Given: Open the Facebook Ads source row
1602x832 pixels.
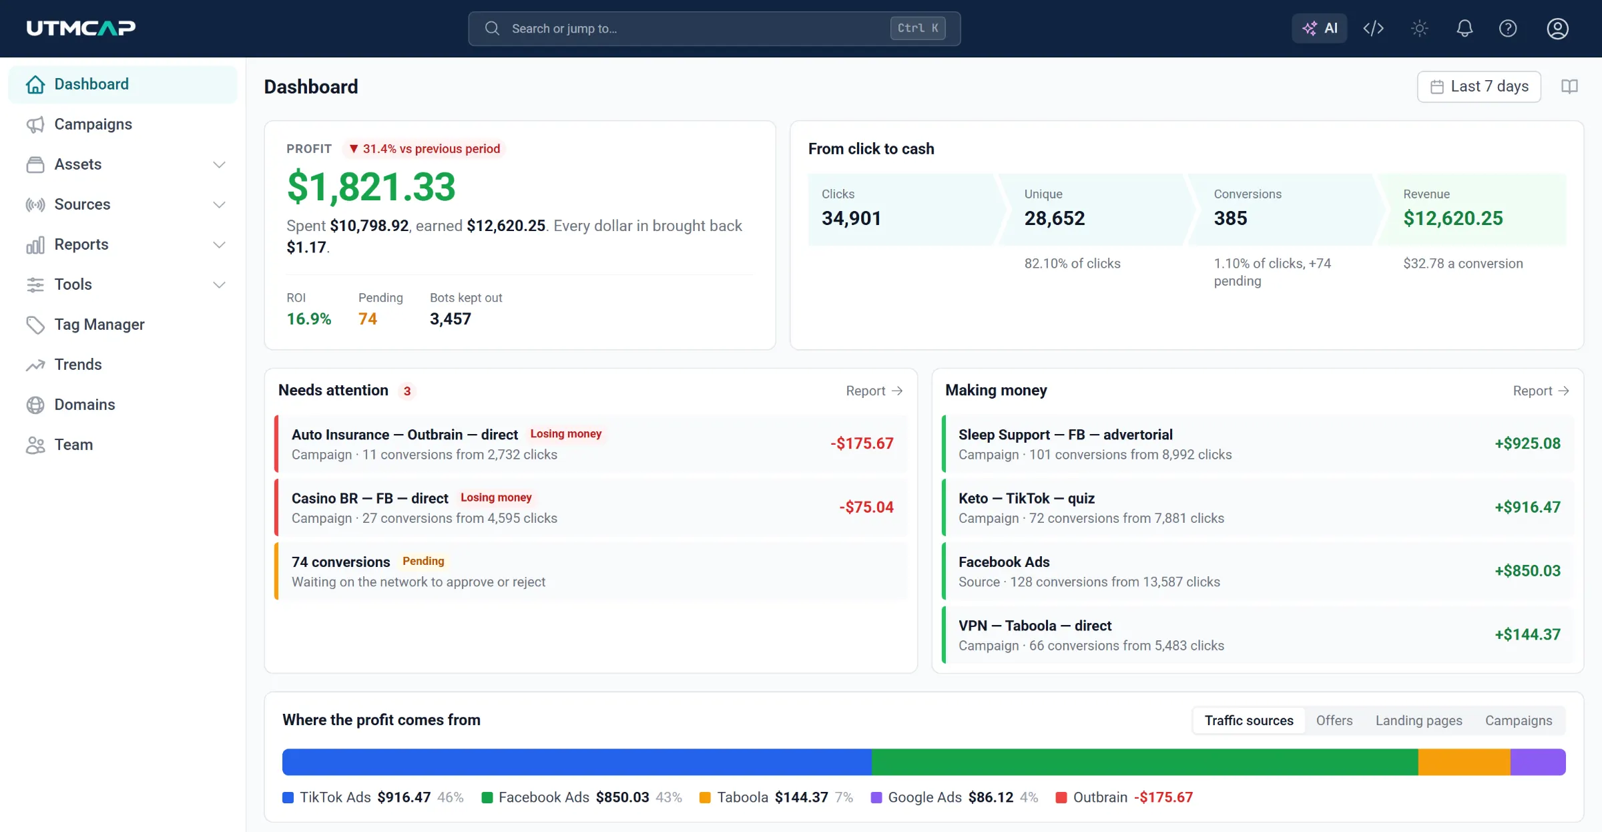Looking at the screenshot, I should [x=1258, y=572].
